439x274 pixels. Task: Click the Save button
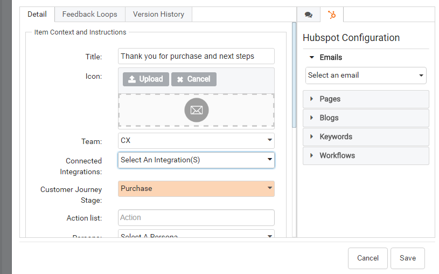[407, 258]
